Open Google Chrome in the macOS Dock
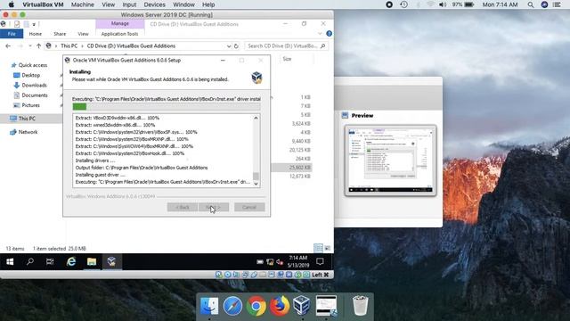The height and width of the screenshot is (321, 570). click(256, 305)
